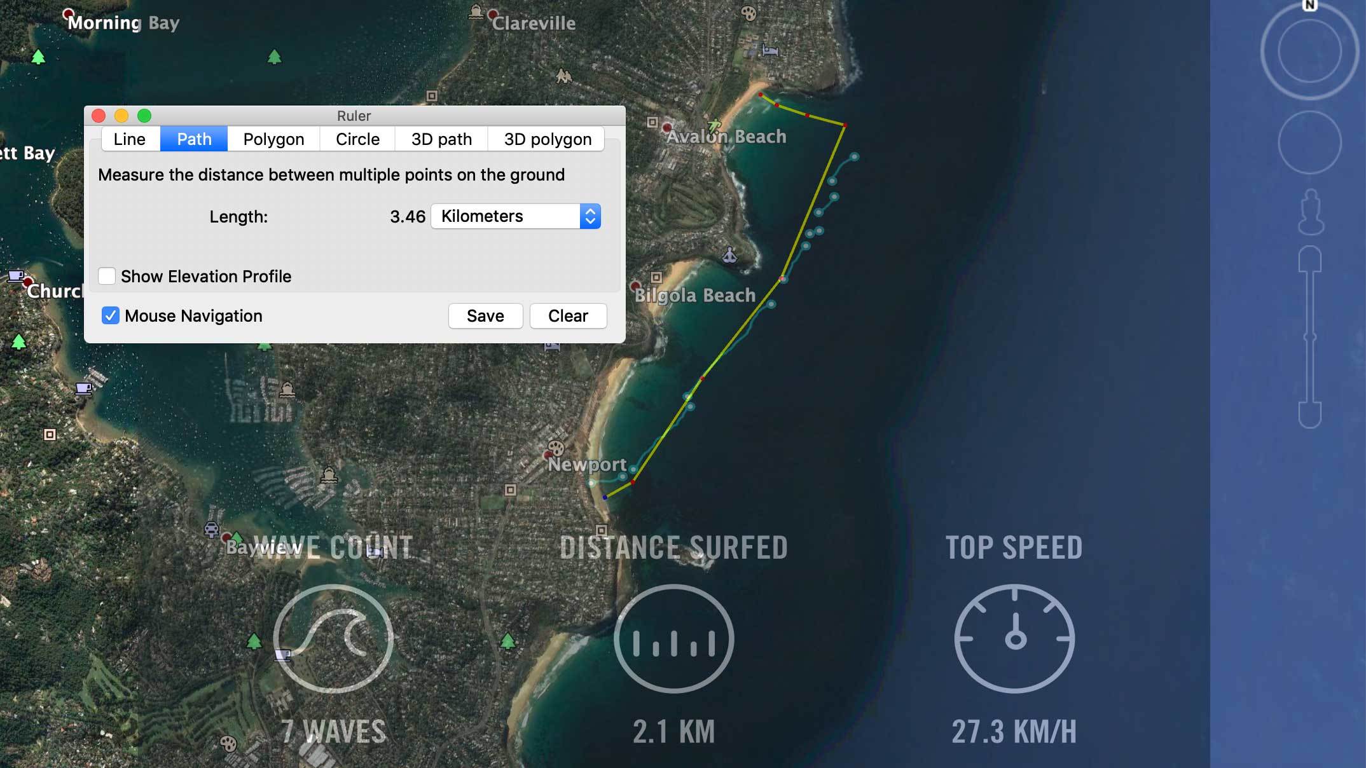Switch to the Line tab
The image size is (1366, 768).
click(x=130, y=139)
